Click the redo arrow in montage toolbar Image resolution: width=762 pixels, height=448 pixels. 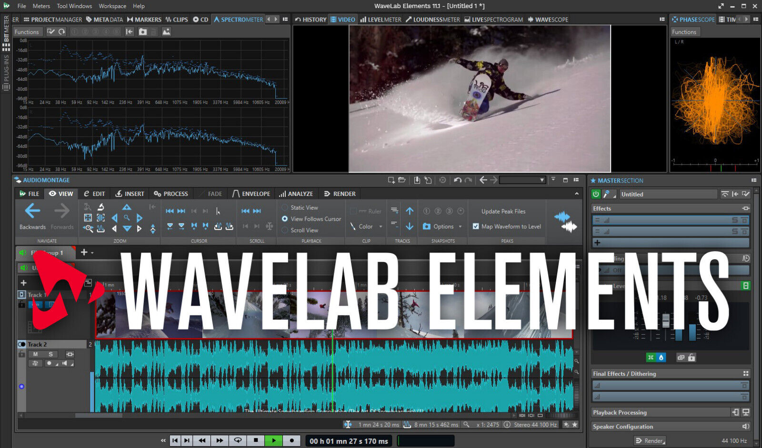pos(469,180)
